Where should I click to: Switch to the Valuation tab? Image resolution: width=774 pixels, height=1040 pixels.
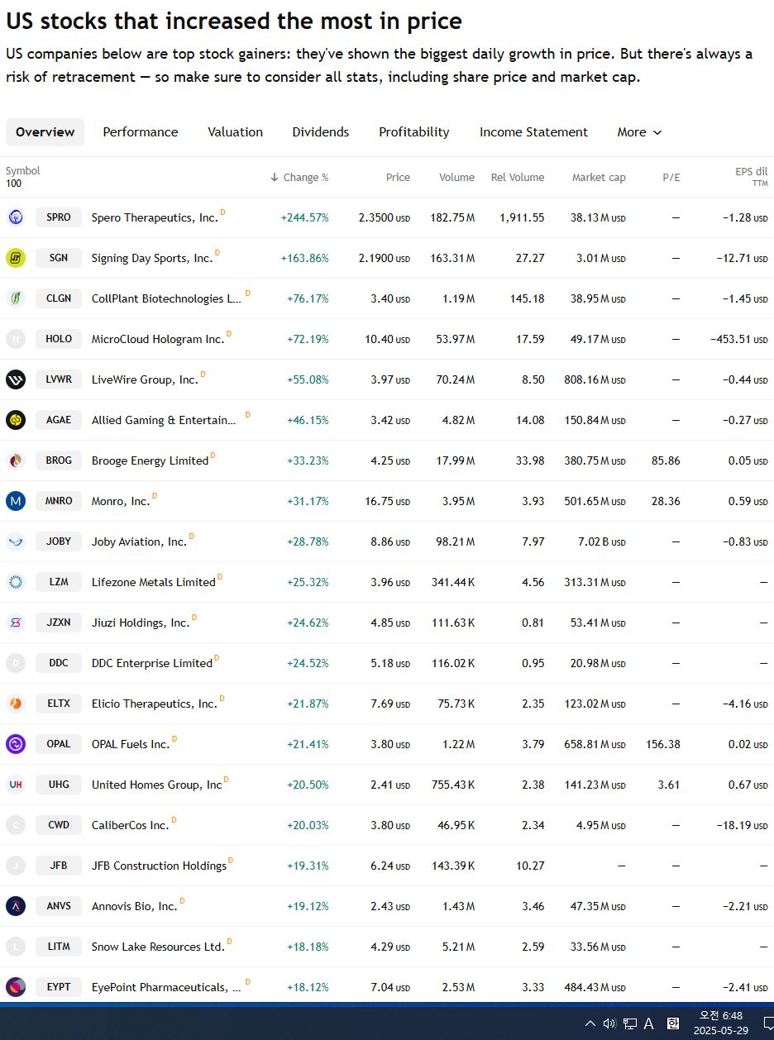coord(235,132)
